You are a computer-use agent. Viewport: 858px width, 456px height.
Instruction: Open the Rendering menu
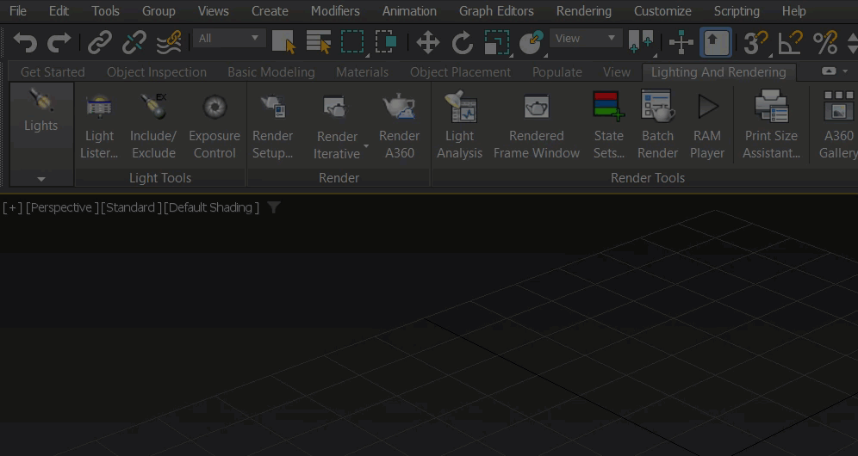[x=584, y=11]
